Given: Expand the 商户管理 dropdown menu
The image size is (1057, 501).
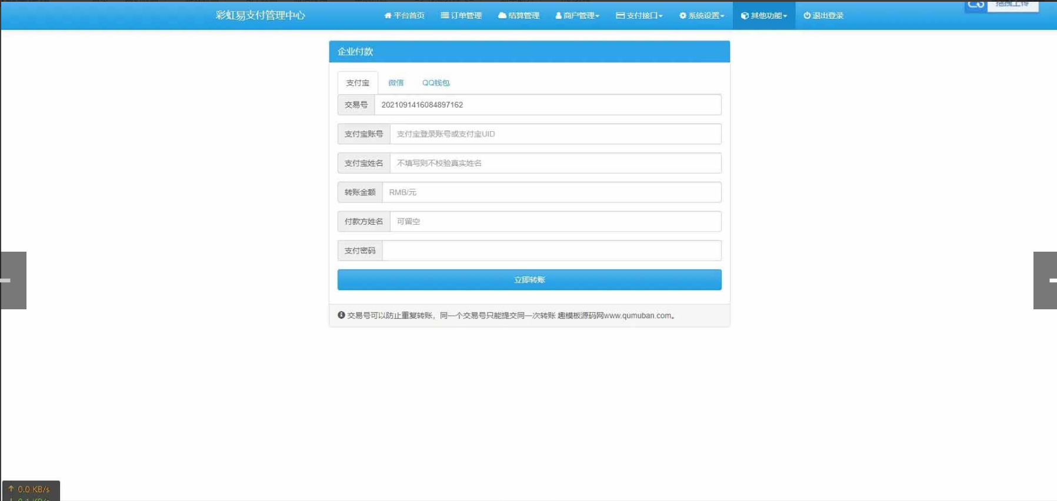Looking at the screenshot, I should (577, 16).
